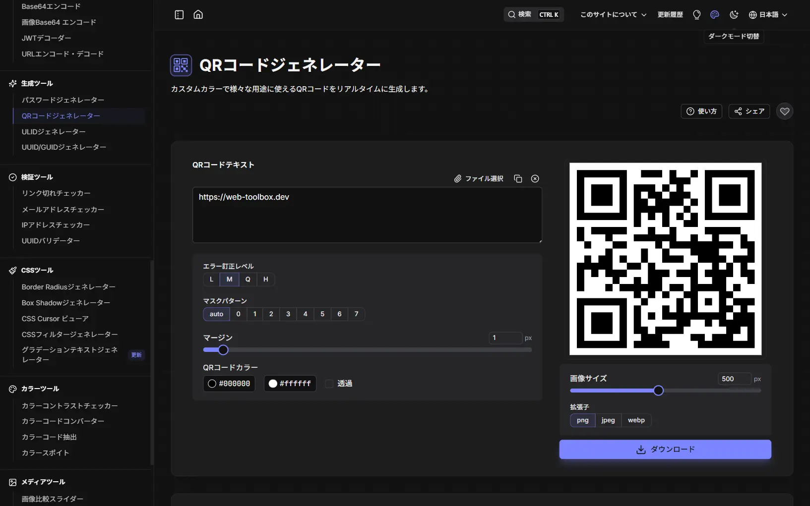Screen dimensions: 810x506
Task: Choose mask pattern 3
Action: pyautogui.click(x=288, y=314)
